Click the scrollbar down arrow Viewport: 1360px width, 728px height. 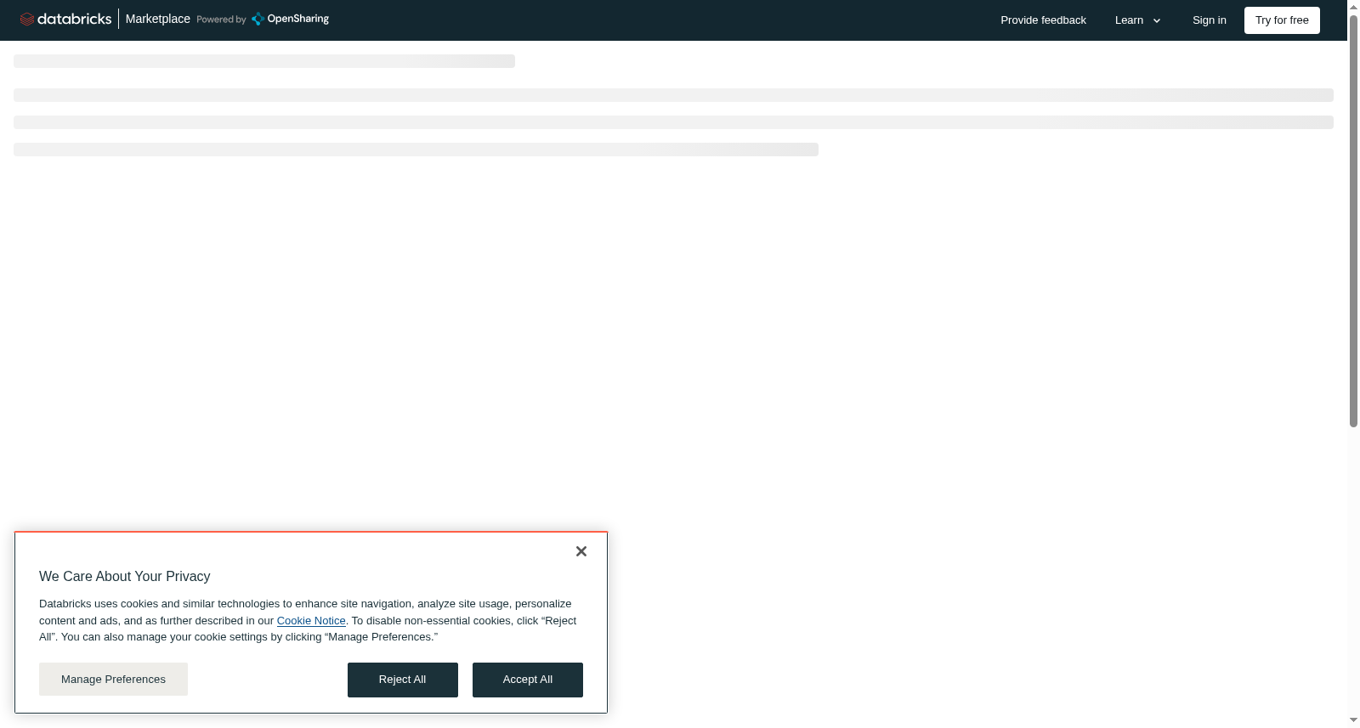point(1353,720)
